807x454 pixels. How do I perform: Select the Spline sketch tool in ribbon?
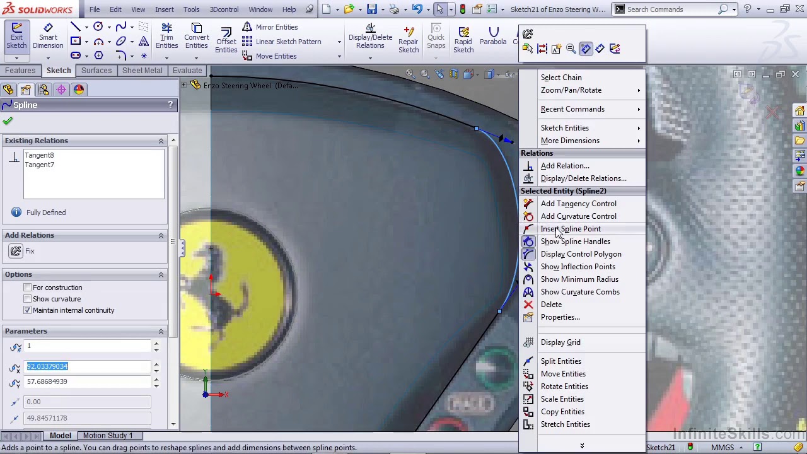tap(121, 27)
